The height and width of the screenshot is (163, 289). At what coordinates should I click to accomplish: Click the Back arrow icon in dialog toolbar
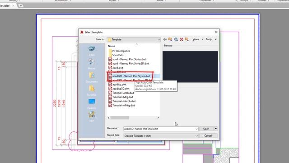pos(165,39)
